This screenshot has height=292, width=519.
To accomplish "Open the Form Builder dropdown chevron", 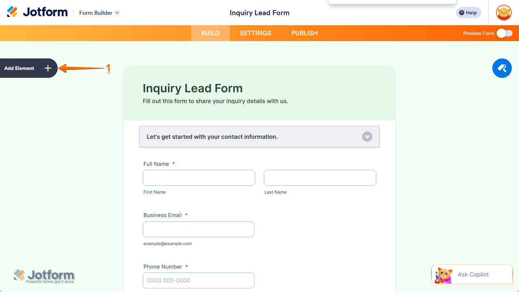I will tap(117, 13).
